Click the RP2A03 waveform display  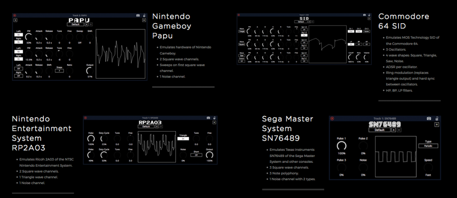click(157, 147)
